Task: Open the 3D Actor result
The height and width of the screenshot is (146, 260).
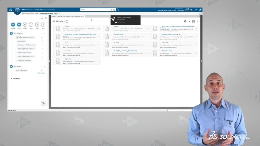Action: coord(116,43)
